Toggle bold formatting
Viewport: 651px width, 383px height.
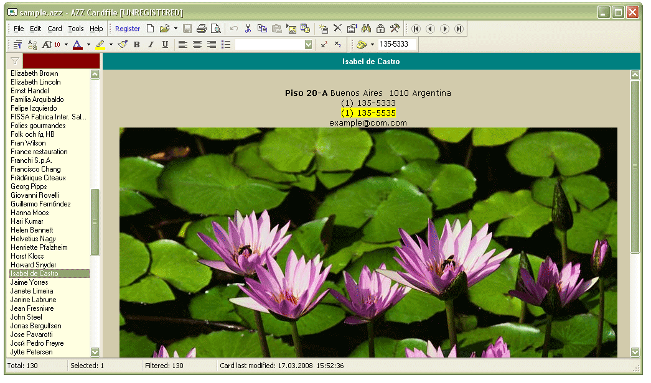click(136, 44)
